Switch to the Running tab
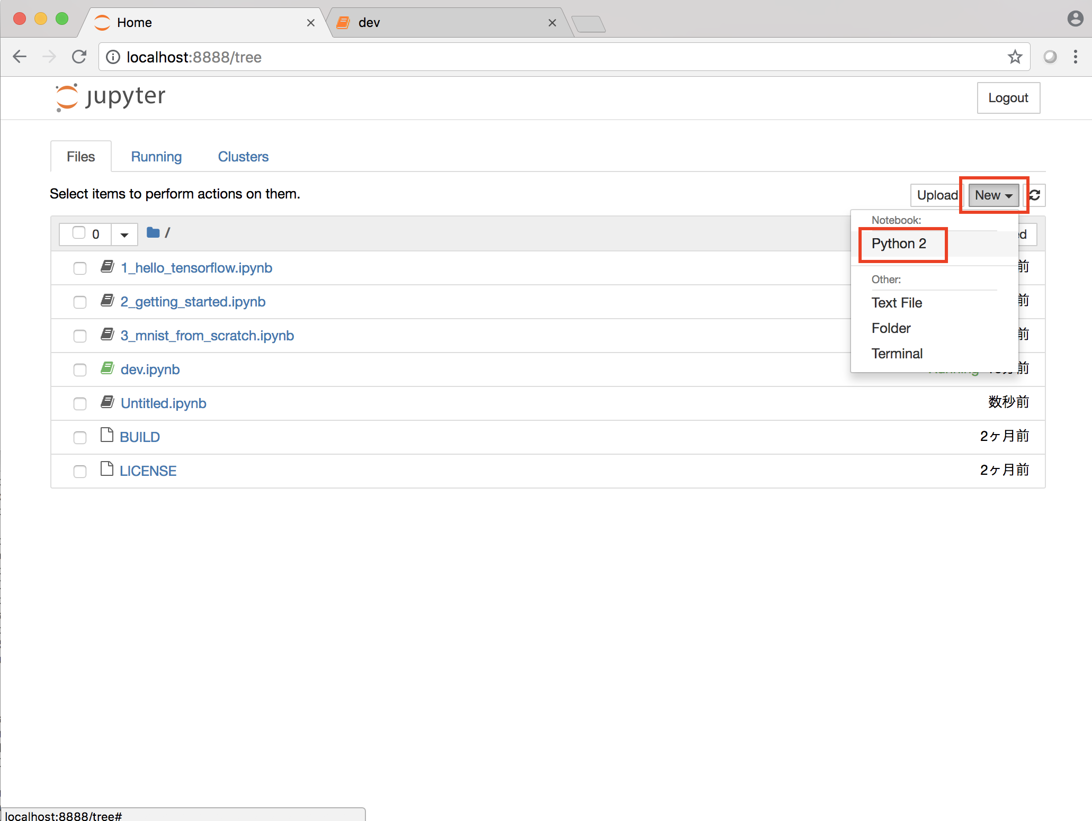This screenshot has width=1092, height=821. coord(156,157)
